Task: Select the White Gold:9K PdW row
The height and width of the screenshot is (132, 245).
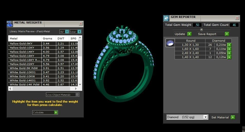Action: pyautogui.click(x=43, y=68)
